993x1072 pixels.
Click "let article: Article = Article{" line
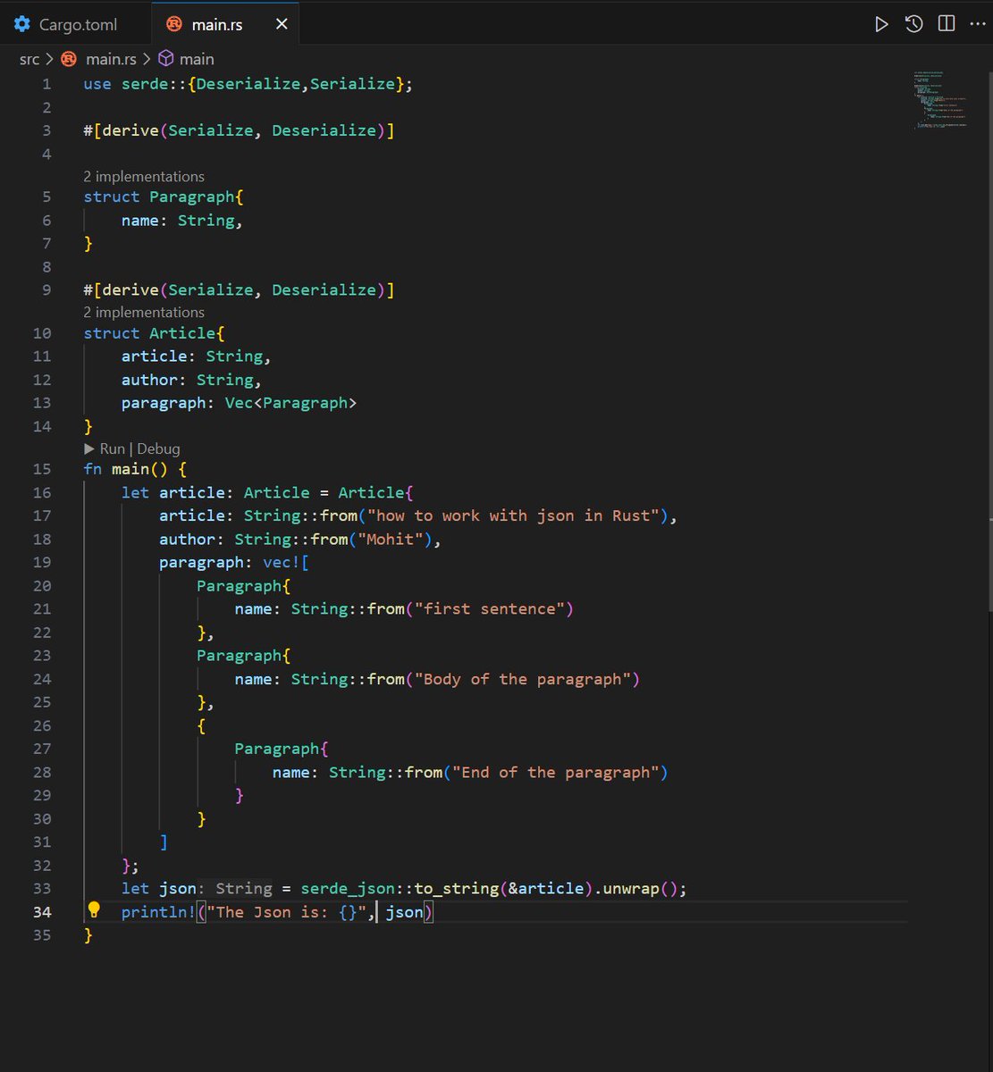(x=267, y=492)
